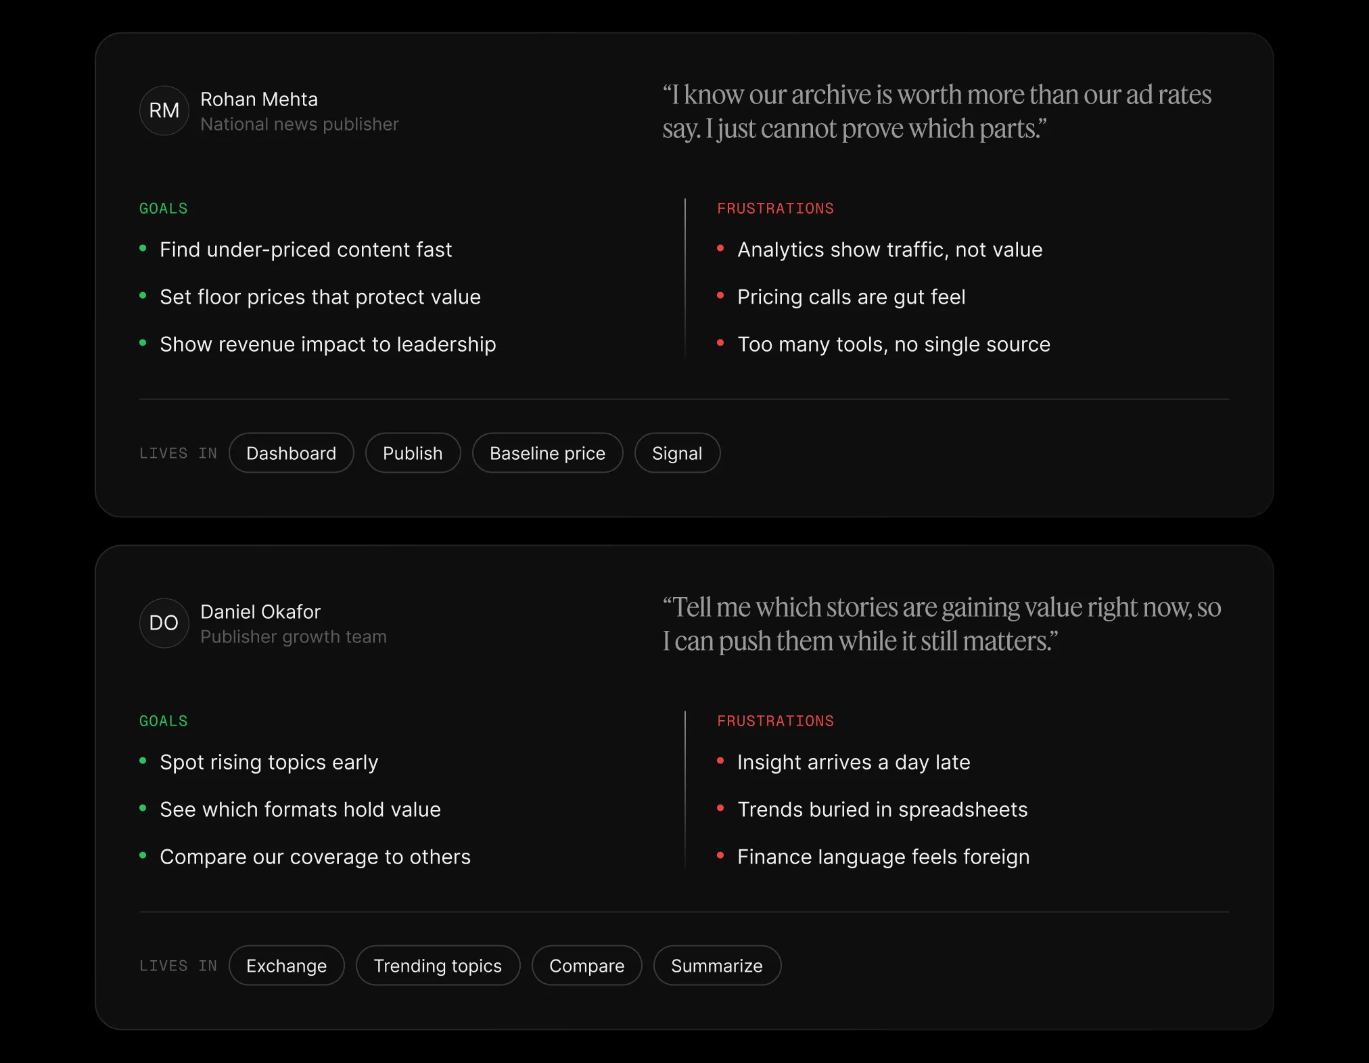Open the Baseline price tag

point(547,453)
